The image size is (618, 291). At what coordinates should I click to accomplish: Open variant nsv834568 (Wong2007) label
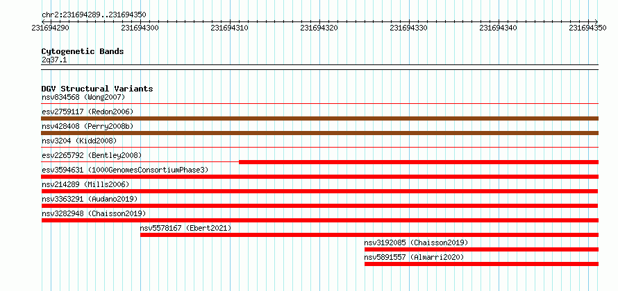[83, 97]
